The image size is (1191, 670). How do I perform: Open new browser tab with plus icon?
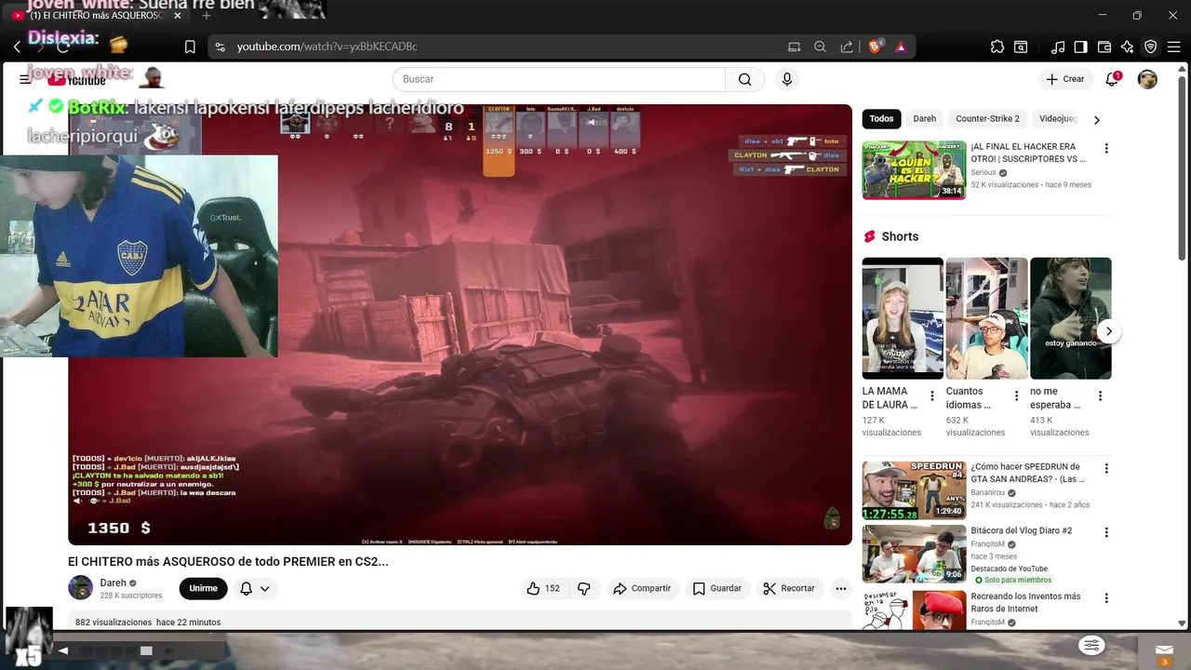(207, 16)
